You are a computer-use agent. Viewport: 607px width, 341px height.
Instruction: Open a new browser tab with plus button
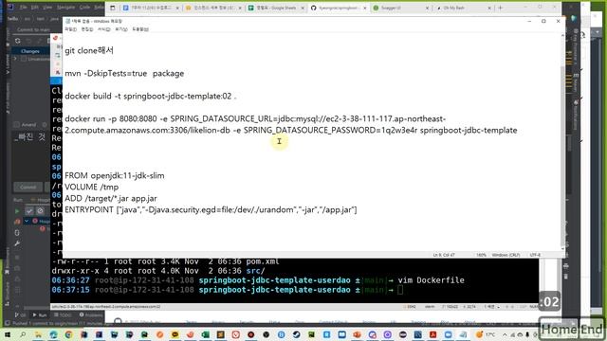(x=500, y=8)
